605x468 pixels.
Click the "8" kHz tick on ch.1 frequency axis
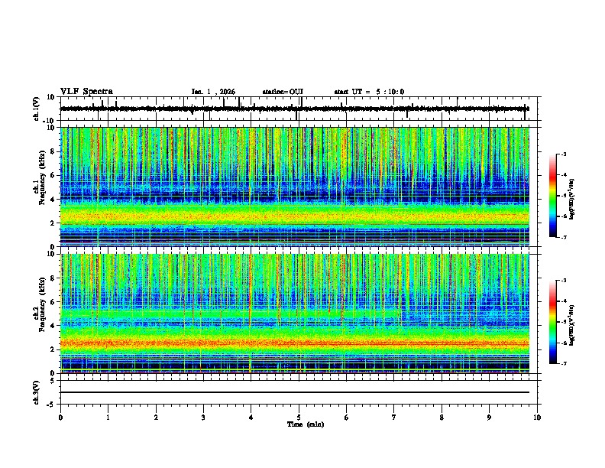pos(53,151)
